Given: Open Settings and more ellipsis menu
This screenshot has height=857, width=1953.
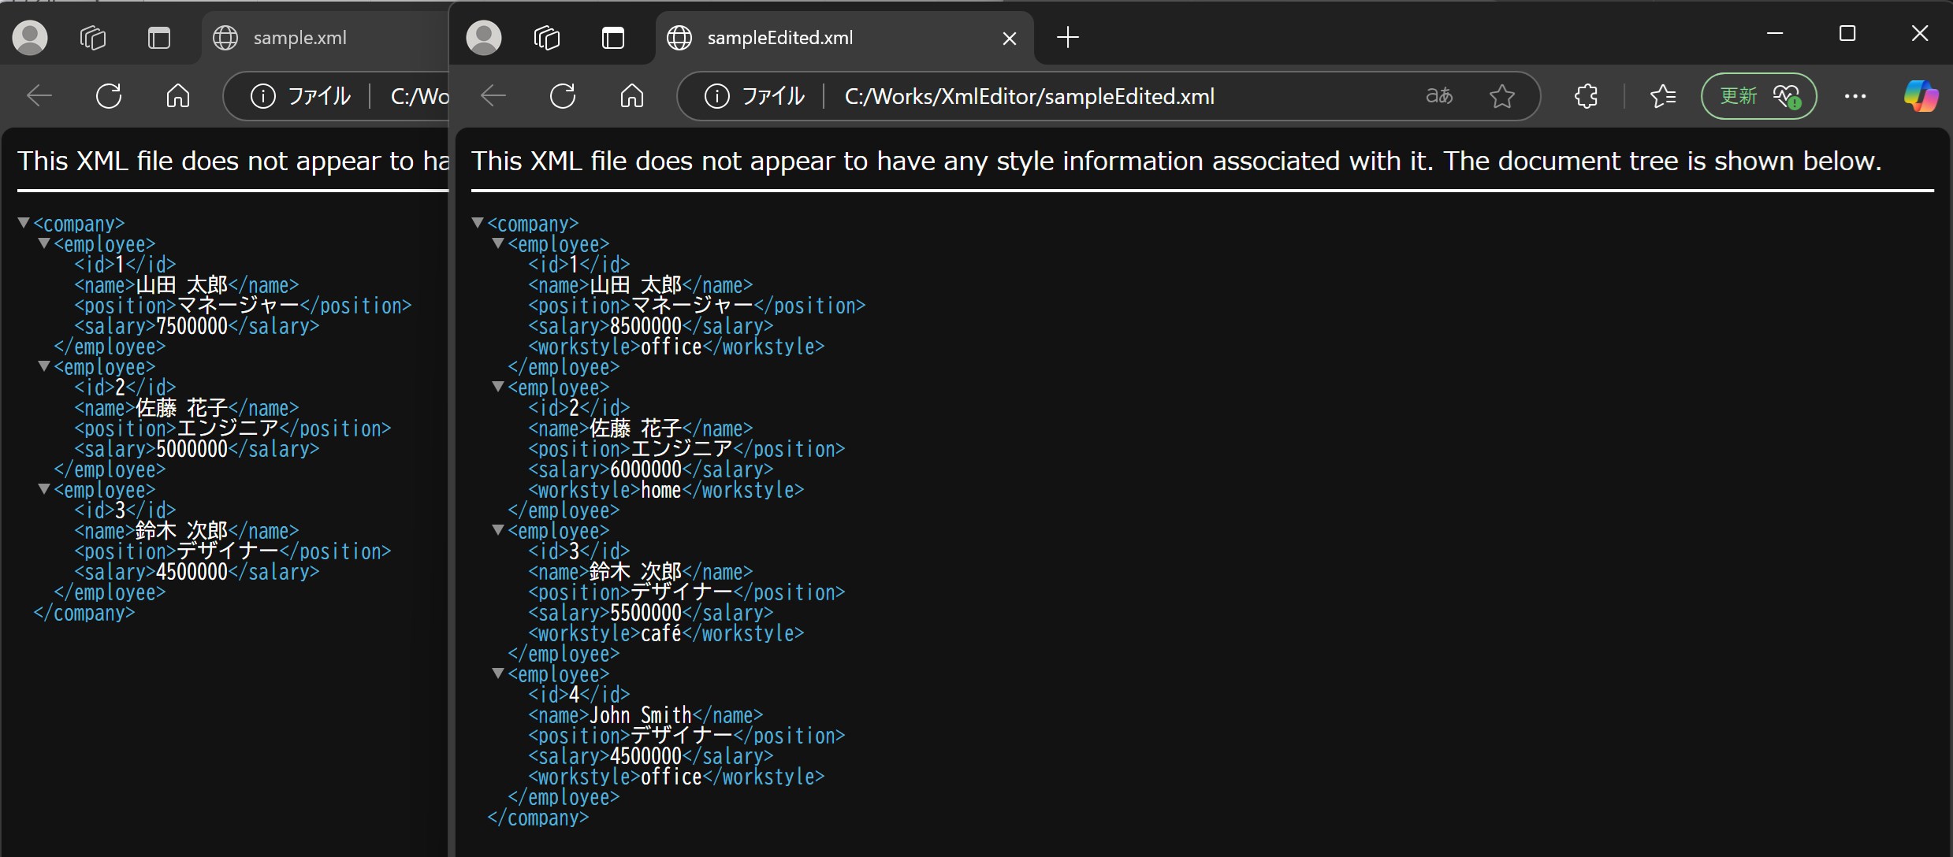Looking at the screenshot, I should (1855, 96).
